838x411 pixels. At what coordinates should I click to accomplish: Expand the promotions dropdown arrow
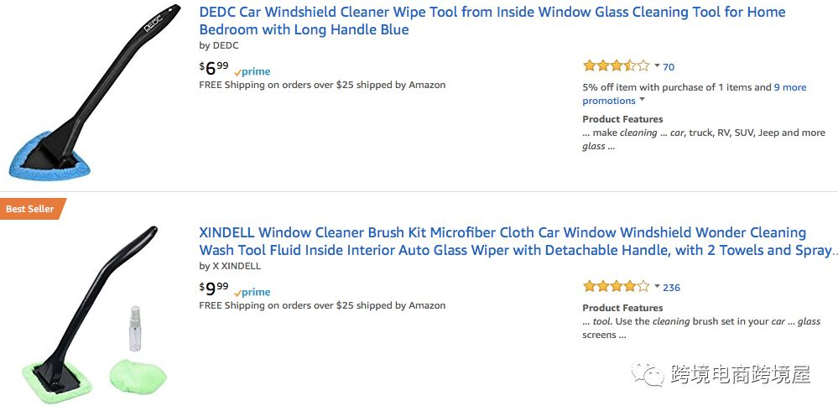[643, 100]
